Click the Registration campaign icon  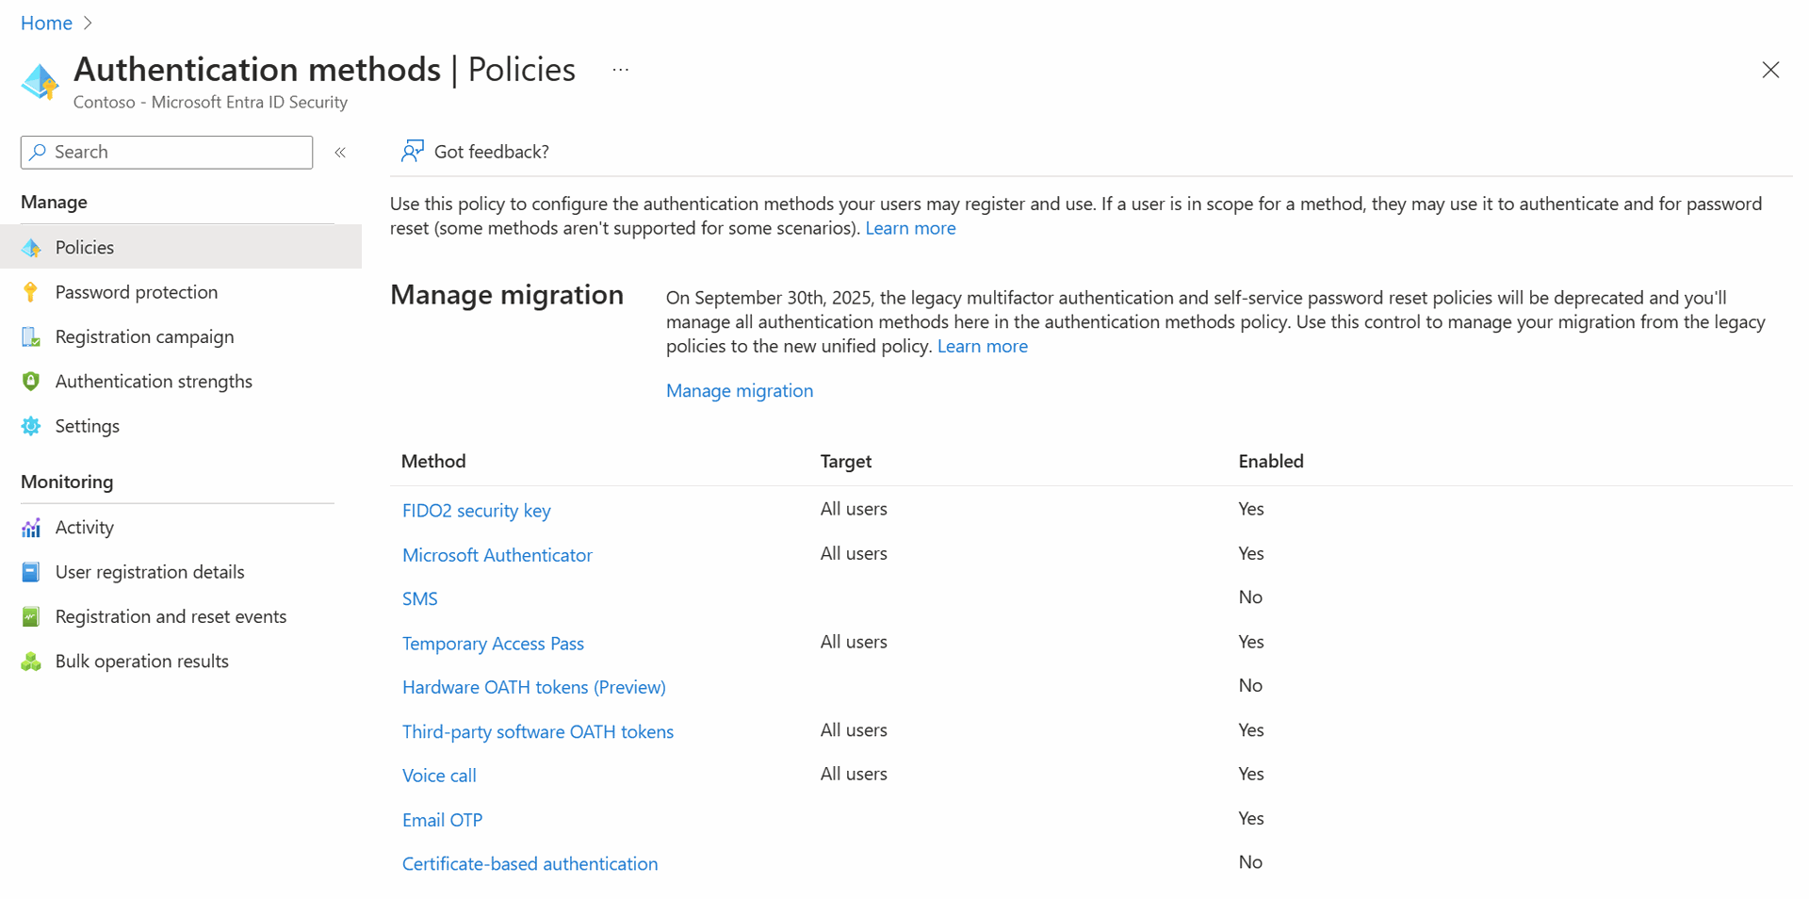coord(31,336)
